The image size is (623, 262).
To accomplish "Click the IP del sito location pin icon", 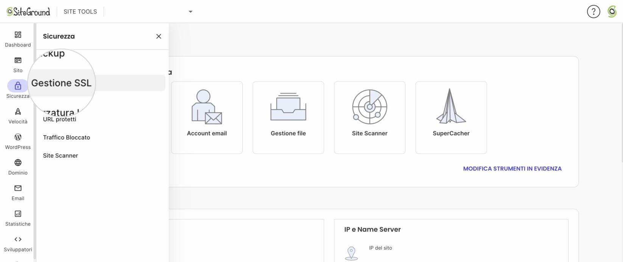I will click(351, 253).
